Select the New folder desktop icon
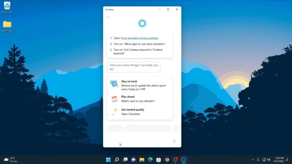 pos(7,26)
